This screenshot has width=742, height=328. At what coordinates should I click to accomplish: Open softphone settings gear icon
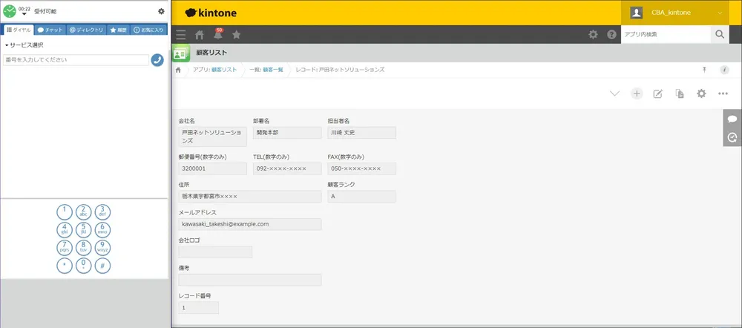tap(162, 11)
